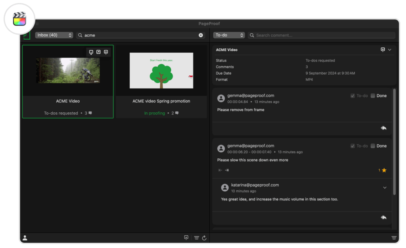Screen dimensions: 406x248
Task: Reply to gemma's first comment using the reply arrow
Action: pos(383,128)
